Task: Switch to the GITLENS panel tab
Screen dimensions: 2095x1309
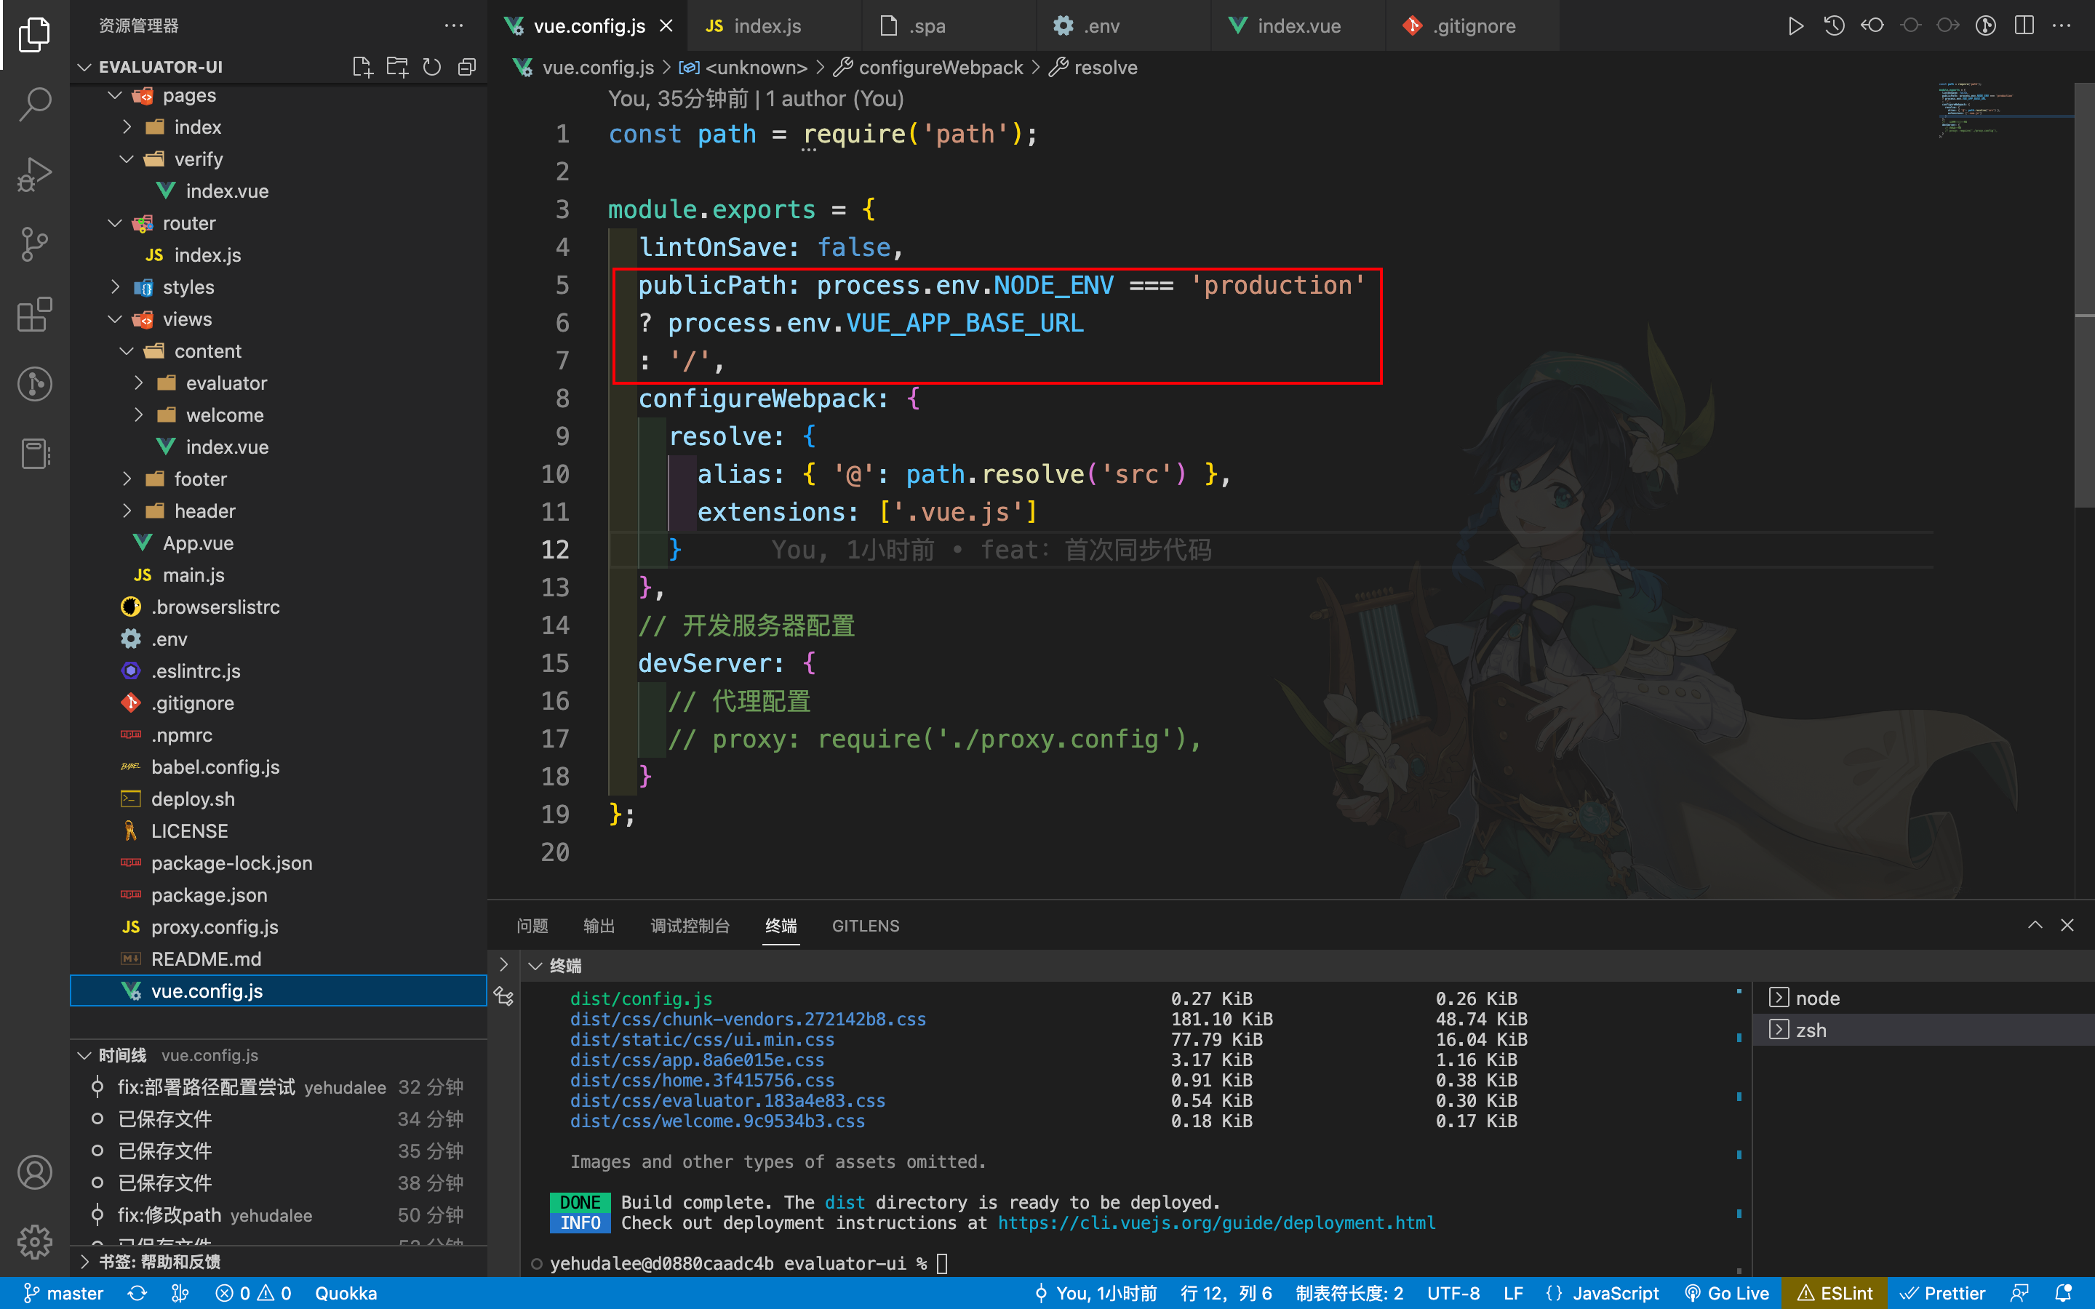Action: click(x=865, y=926)
